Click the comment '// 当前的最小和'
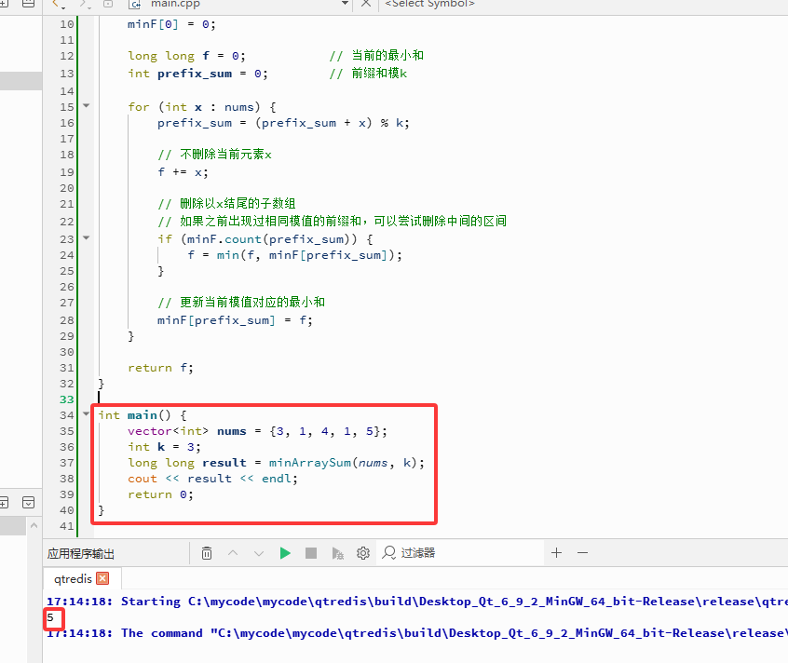 pos(376,55)
